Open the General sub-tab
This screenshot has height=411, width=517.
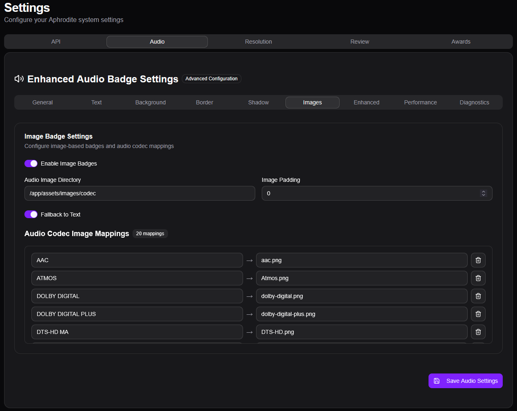tap(42, 102)
